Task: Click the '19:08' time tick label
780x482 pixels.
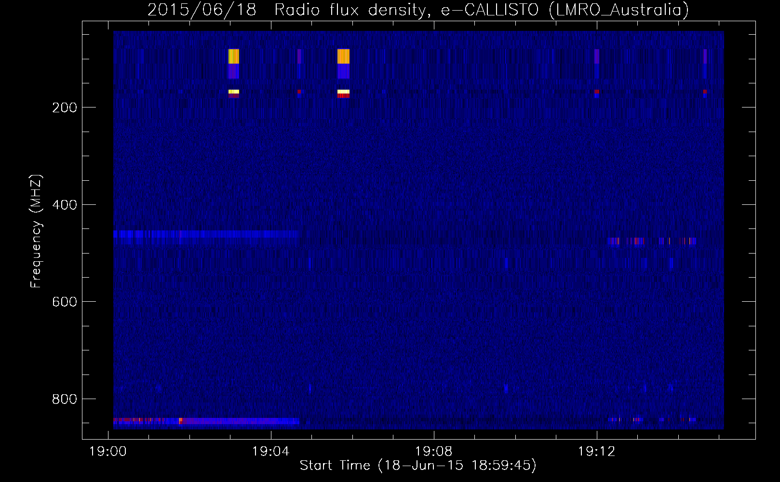Action: (434, 452)
